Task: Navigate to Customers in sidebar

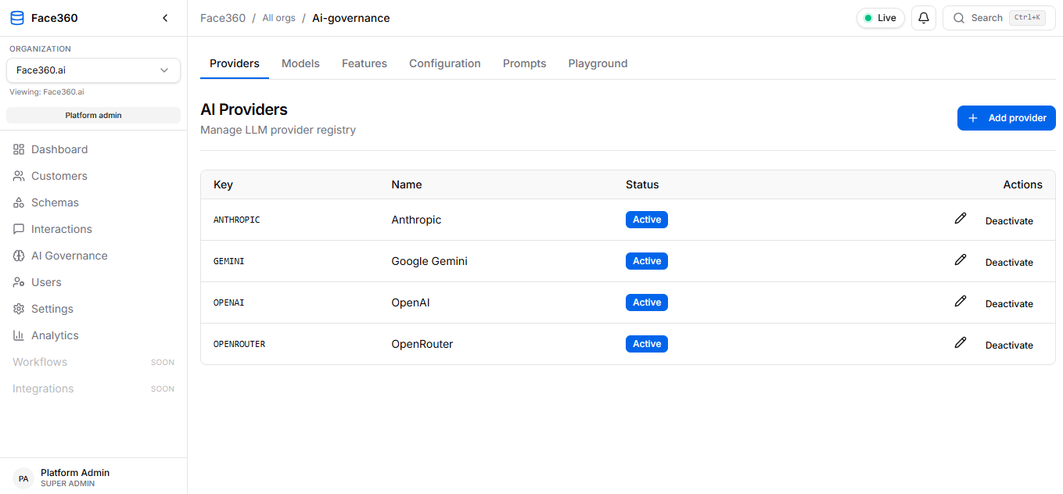Action: pos(93,176)
